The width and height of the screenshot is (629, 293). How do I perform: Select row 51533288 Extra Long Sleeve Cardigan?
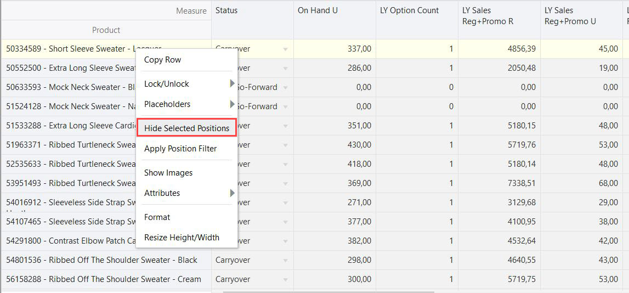[x=106, y=126]
